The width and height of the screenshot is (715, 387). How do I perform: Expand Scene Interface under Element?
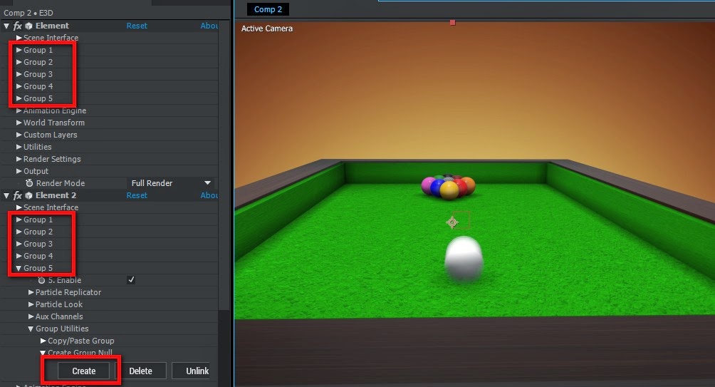click(19, 38)
